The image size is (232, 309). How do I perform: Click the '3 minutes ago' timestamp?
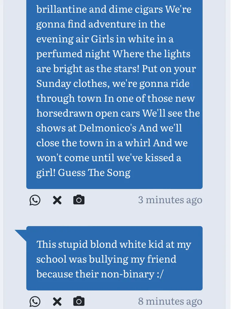coord(170,200)
